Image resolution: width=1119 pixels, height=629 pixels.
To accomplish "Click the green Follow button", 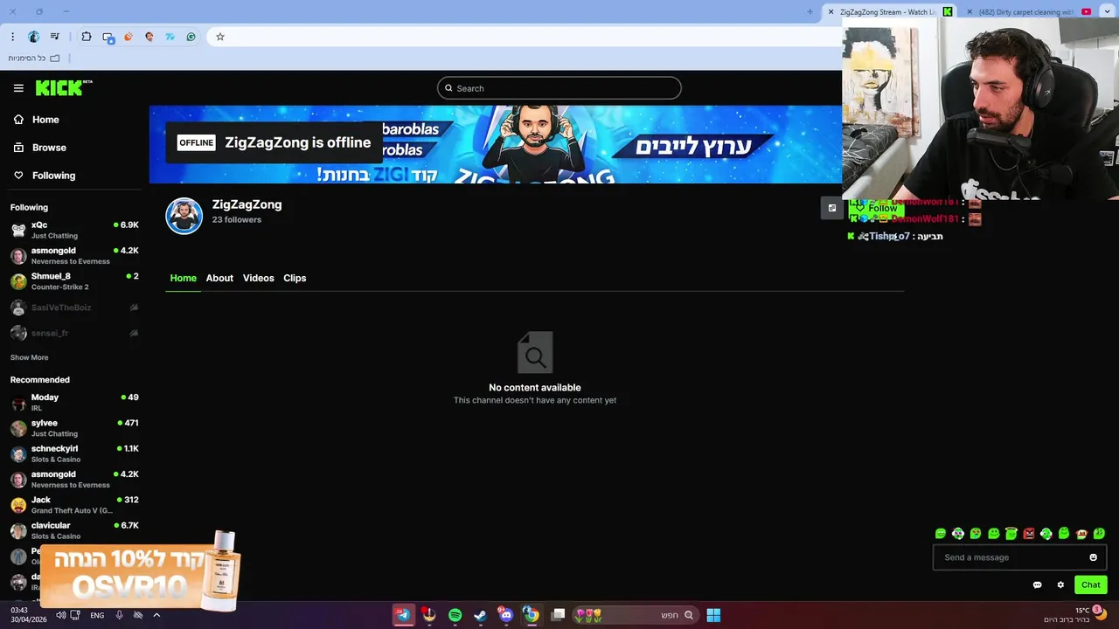I will 876,208.
